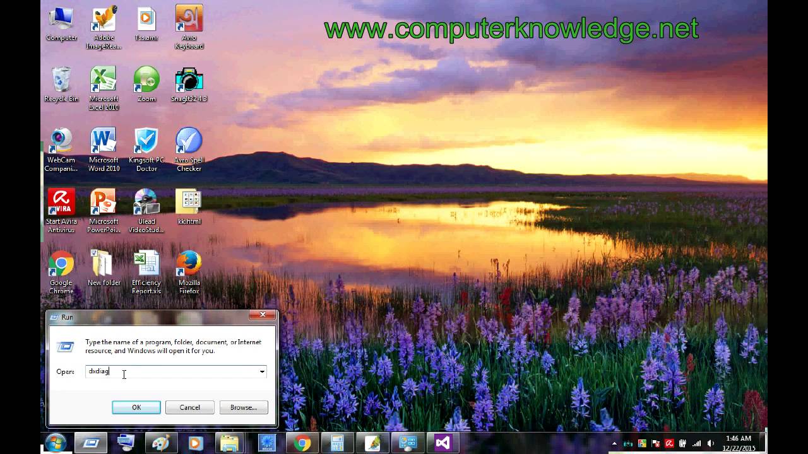This screenshot has height=454, width=808.
Task: Cancel the Run dialog
Action: (189, 407)
